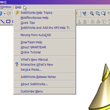Screen dimensions: 110x110
Task: Click the Previous View icon
Action: point(84,14)
